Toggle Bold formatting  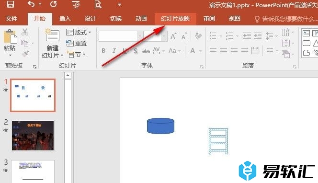click(x=103, y=50)
